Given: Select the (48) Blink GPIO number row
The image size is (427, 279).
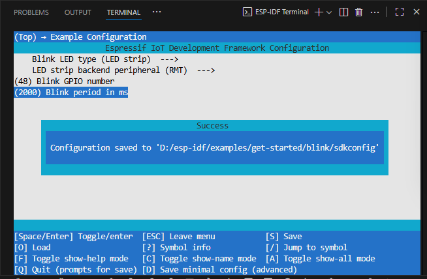Looking at the screenshot, I should click(x=64, y=81).
